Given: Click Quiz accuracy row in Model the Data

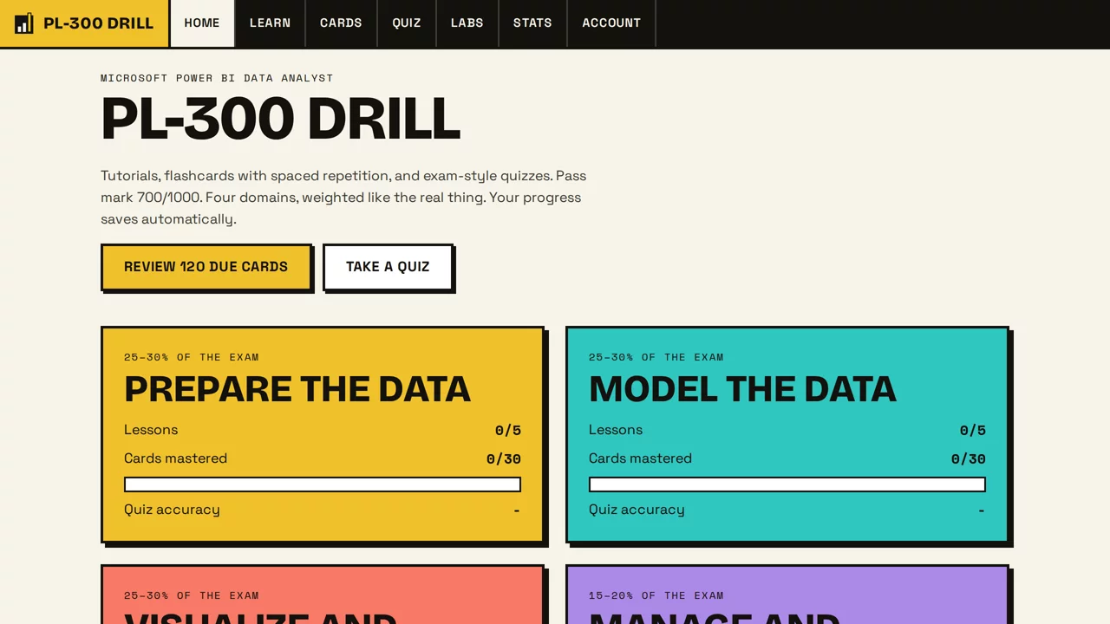Looking at the screenshot, I should pyautogui.click(x=787, y=510).
